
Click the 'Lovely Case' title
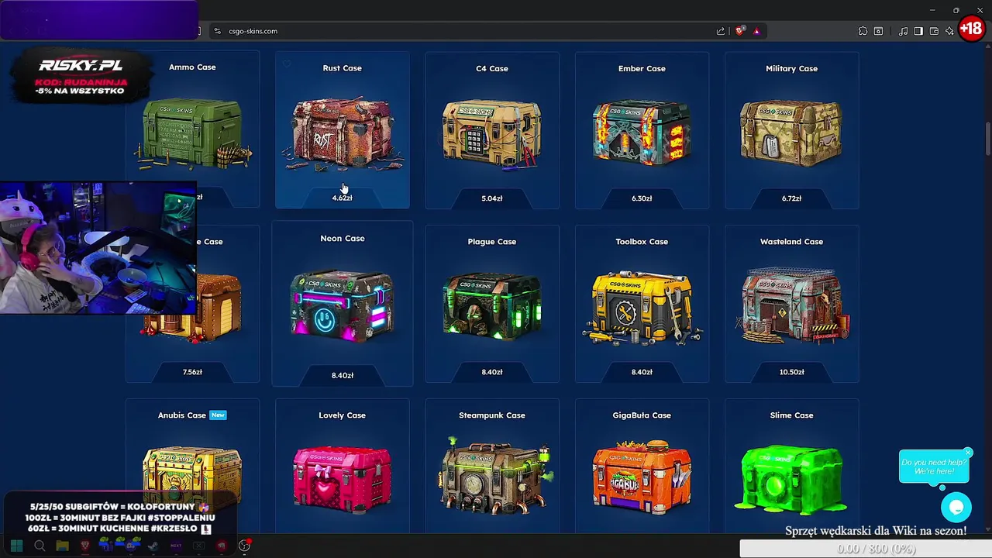tap(342, 415)
